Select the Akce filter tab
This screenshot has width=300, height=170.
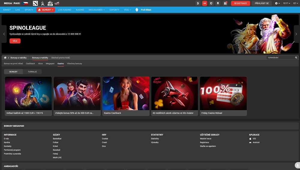tap(40, 63)
